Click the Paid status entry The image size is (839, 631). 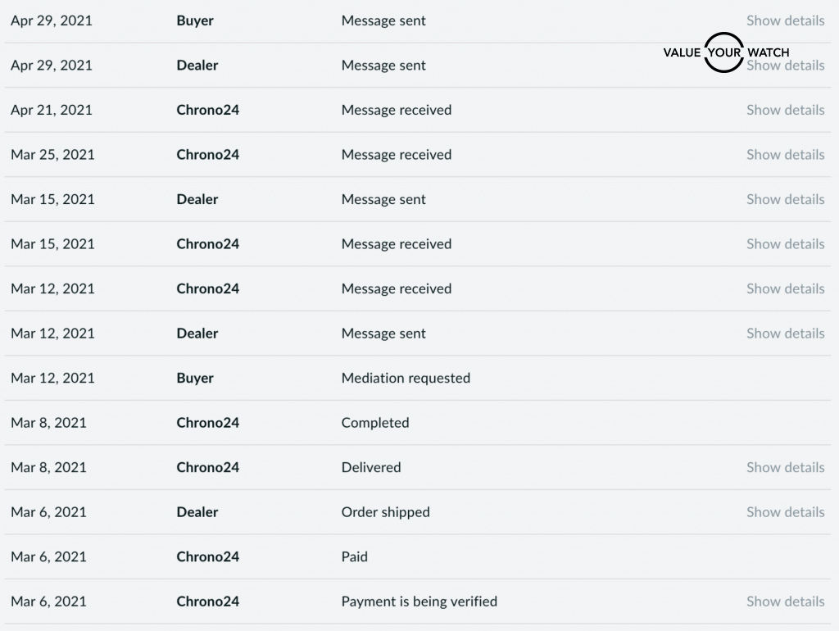click(355, 556)
